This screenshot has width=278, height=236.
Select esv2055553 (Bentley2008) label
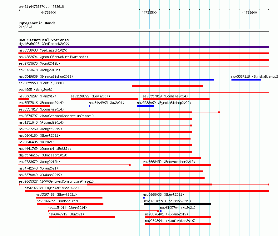pos(41,83)
